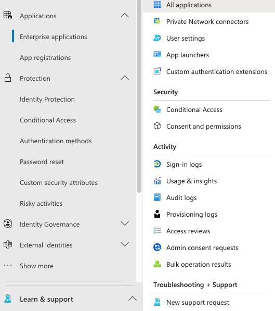The height and width of the screenshot is (311, 275).
Task: Open Conditional Access under Protection
Action: [48, 120]
